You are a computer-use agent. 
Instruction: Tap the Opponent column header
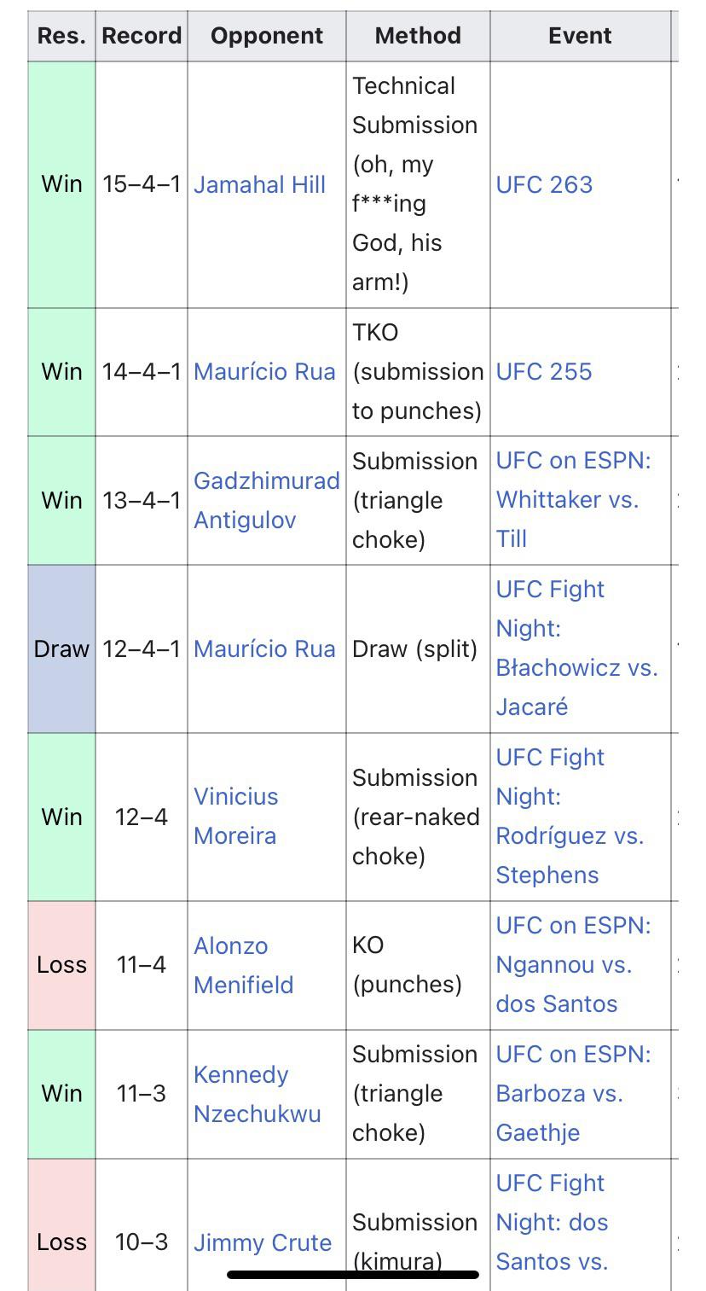(267, 36)
